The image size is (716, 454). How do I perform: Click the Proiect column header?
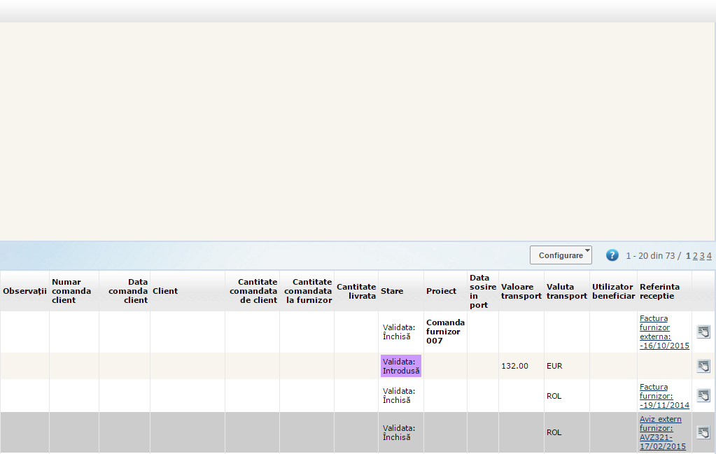point(441,291)
